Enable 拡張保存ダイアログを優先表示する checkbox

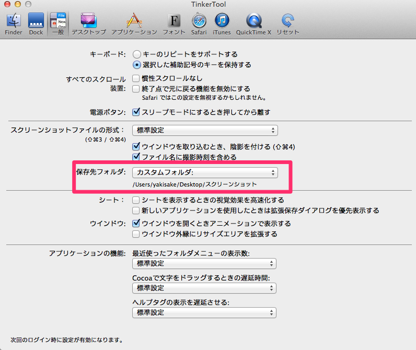tap(136, 211)
